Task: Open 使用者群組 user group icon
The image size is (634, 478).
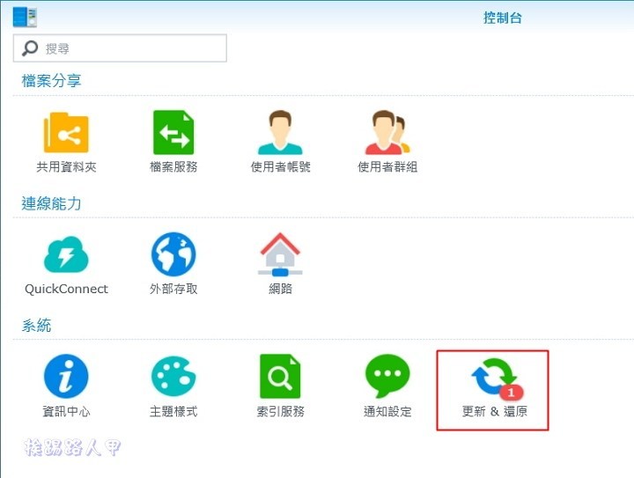Action: click(387, 132)
